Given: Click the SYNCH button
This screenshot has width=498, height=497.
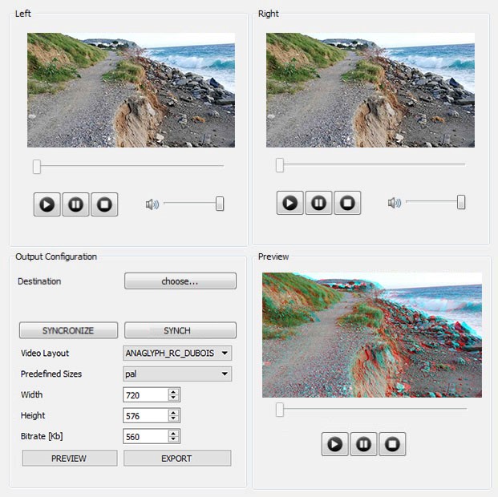Looking at the screenshot, I should point(180,330).
